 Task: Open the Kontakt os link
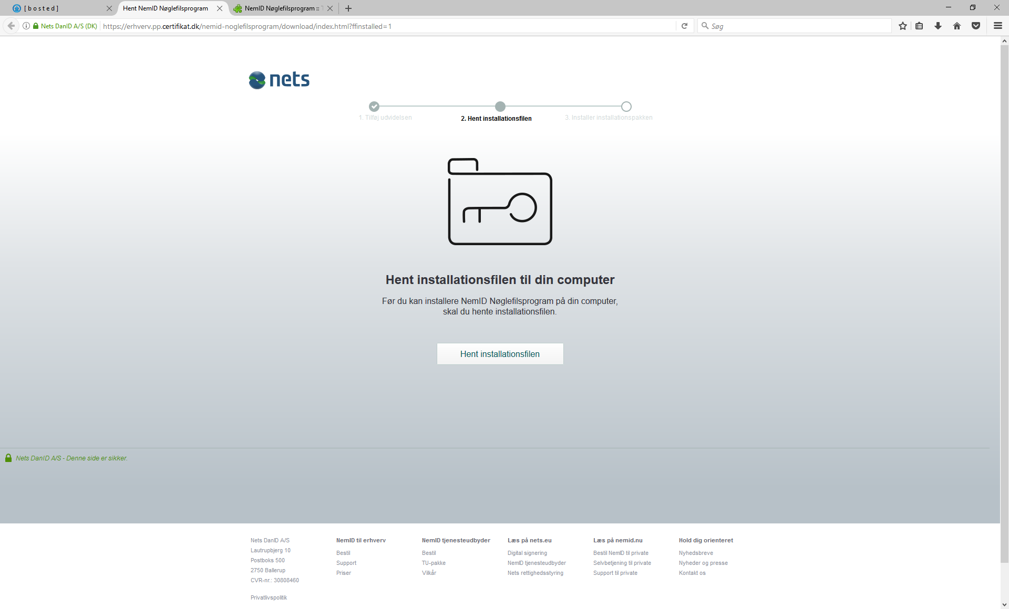click(692, 573)
